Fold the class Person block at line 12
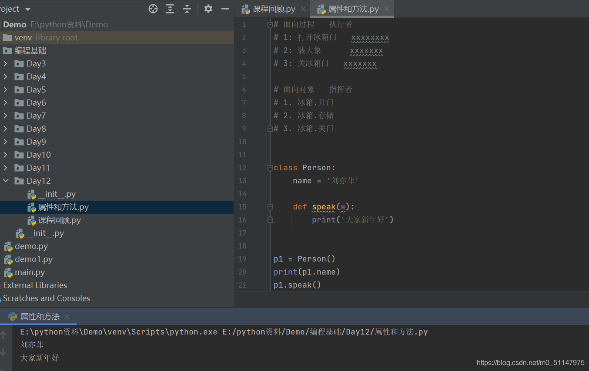 click(270, 168)
